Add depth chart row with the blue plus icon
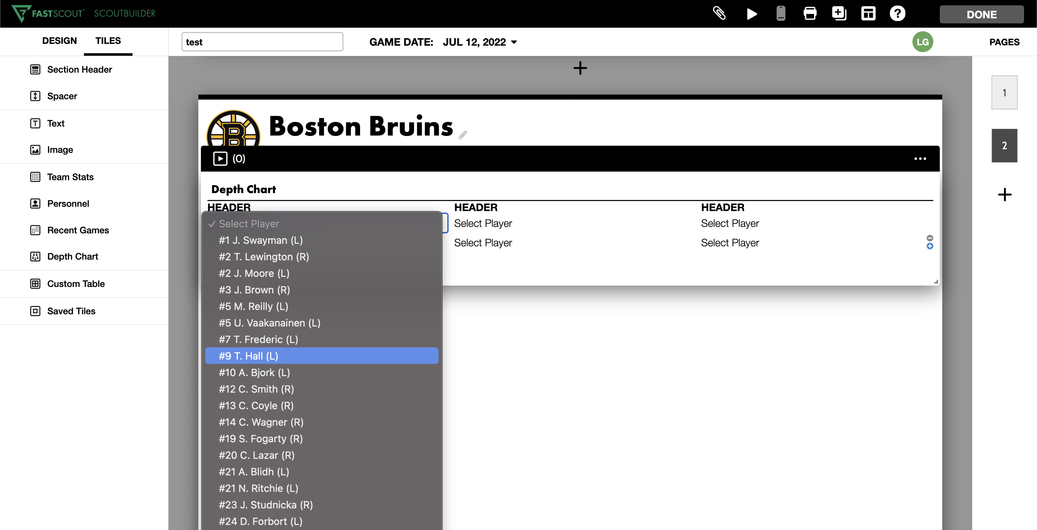Image resolution: width=1037 pixels, height=530 pixels. coord(929,246)
